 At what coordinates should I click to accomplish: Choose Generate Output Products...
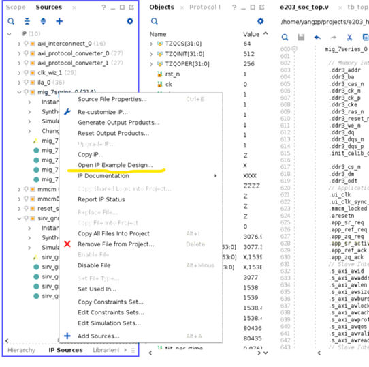pyautogui.click(x=141, y=123)
